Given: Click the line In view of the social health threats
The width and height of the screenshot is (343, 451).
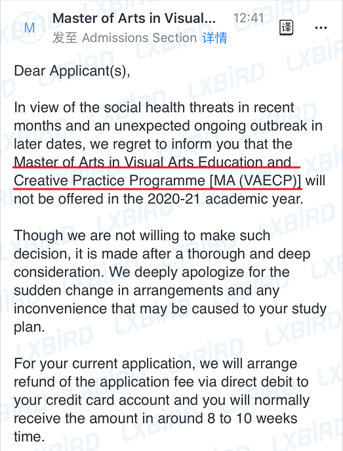Looking at the screenshot, I should (x=154, y=108).
